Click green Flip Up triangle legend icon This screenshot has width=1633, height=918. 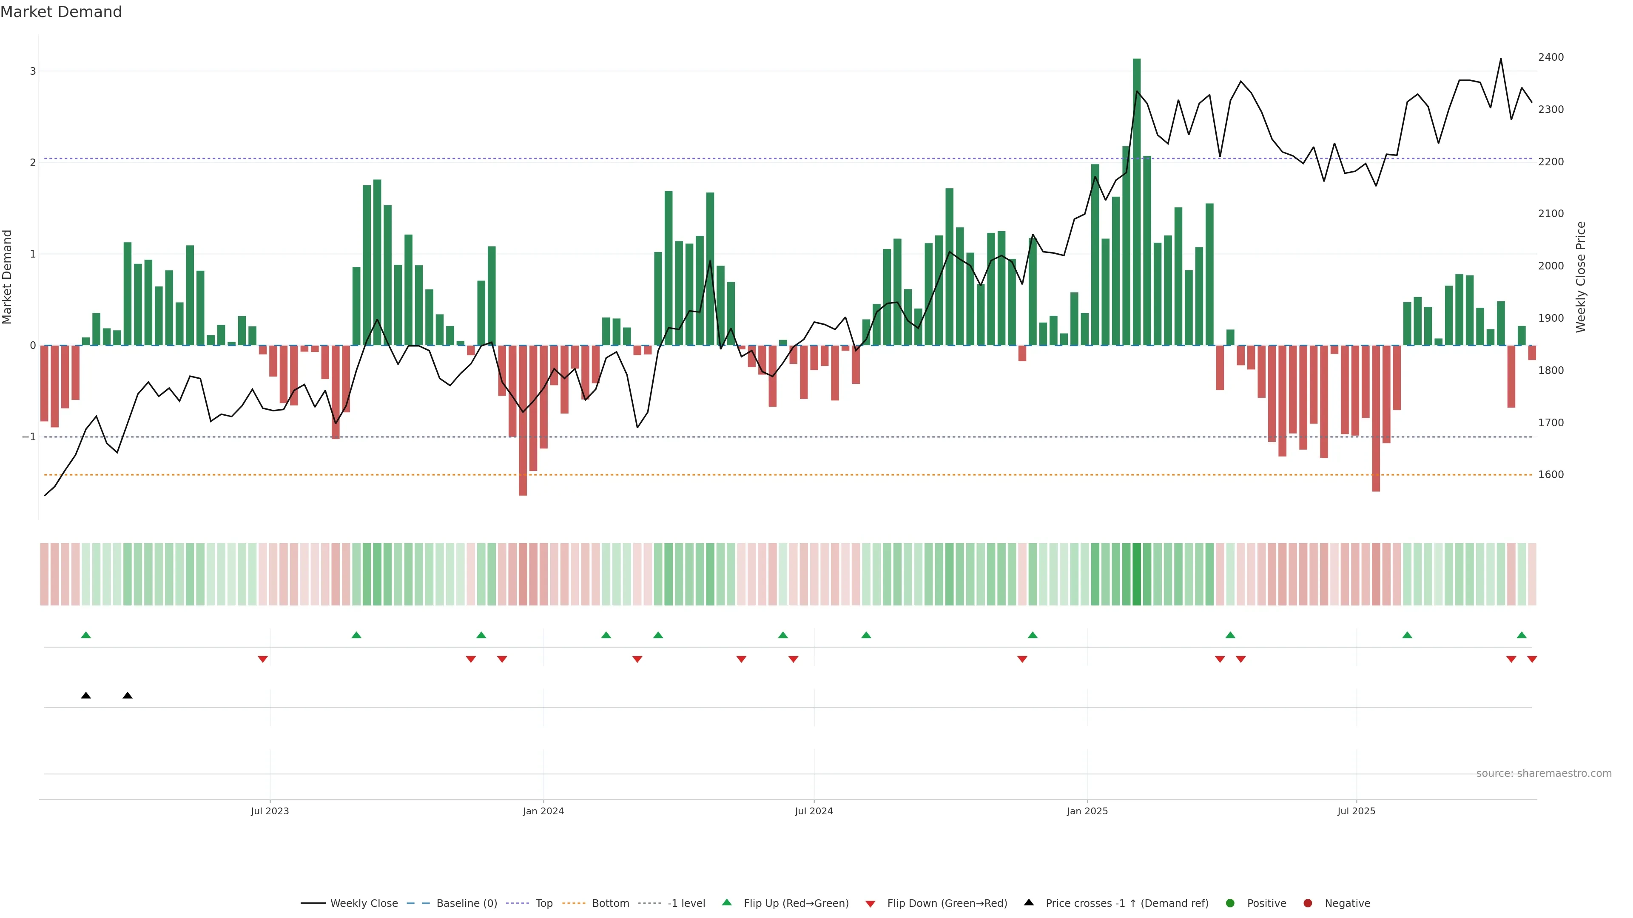tap(727, 903)
